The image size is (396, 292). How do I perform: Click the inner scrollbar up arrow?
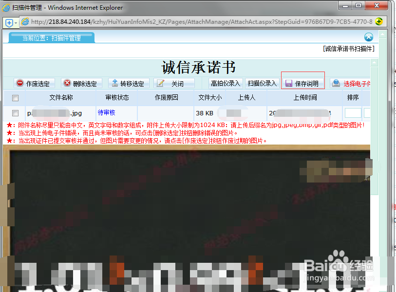click(x=374, y=62)
